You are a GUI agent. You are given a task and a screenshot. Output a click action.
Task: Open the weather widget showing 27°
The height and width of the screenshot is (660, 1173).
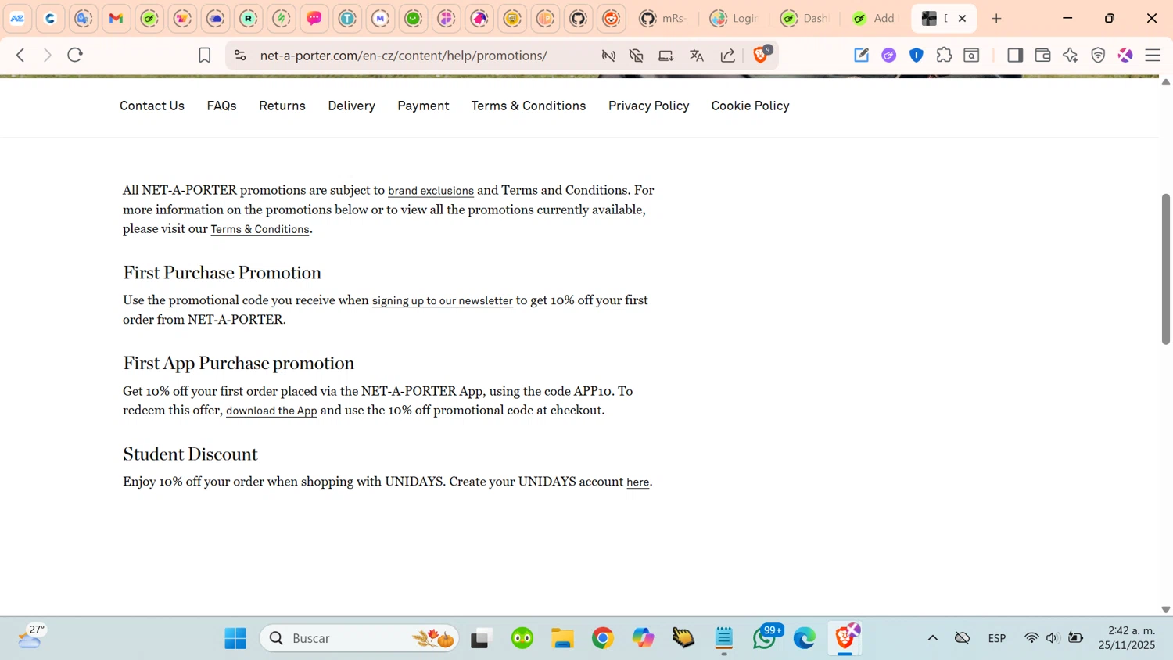tap(31, 637)
